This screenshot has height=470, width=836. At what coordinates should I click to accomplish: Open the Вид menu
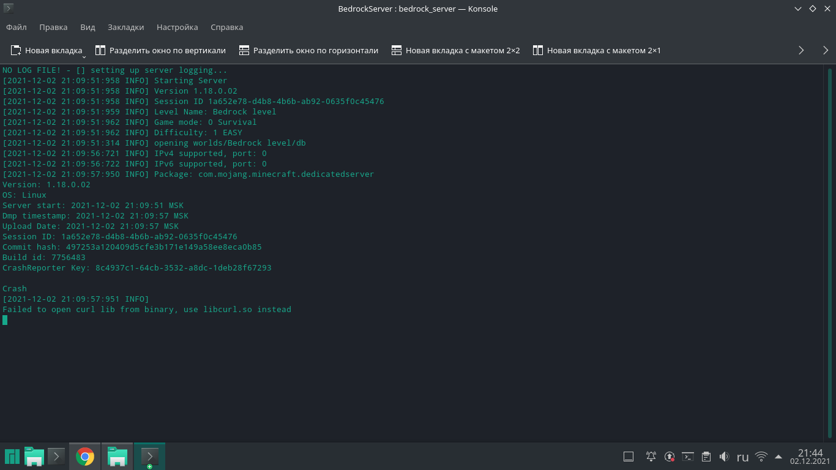point(88,27)
